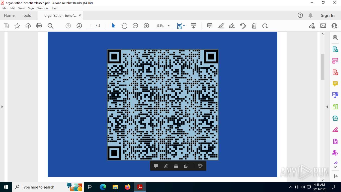Click the QR code image
341x192 pixels.
tap(163, 105)
